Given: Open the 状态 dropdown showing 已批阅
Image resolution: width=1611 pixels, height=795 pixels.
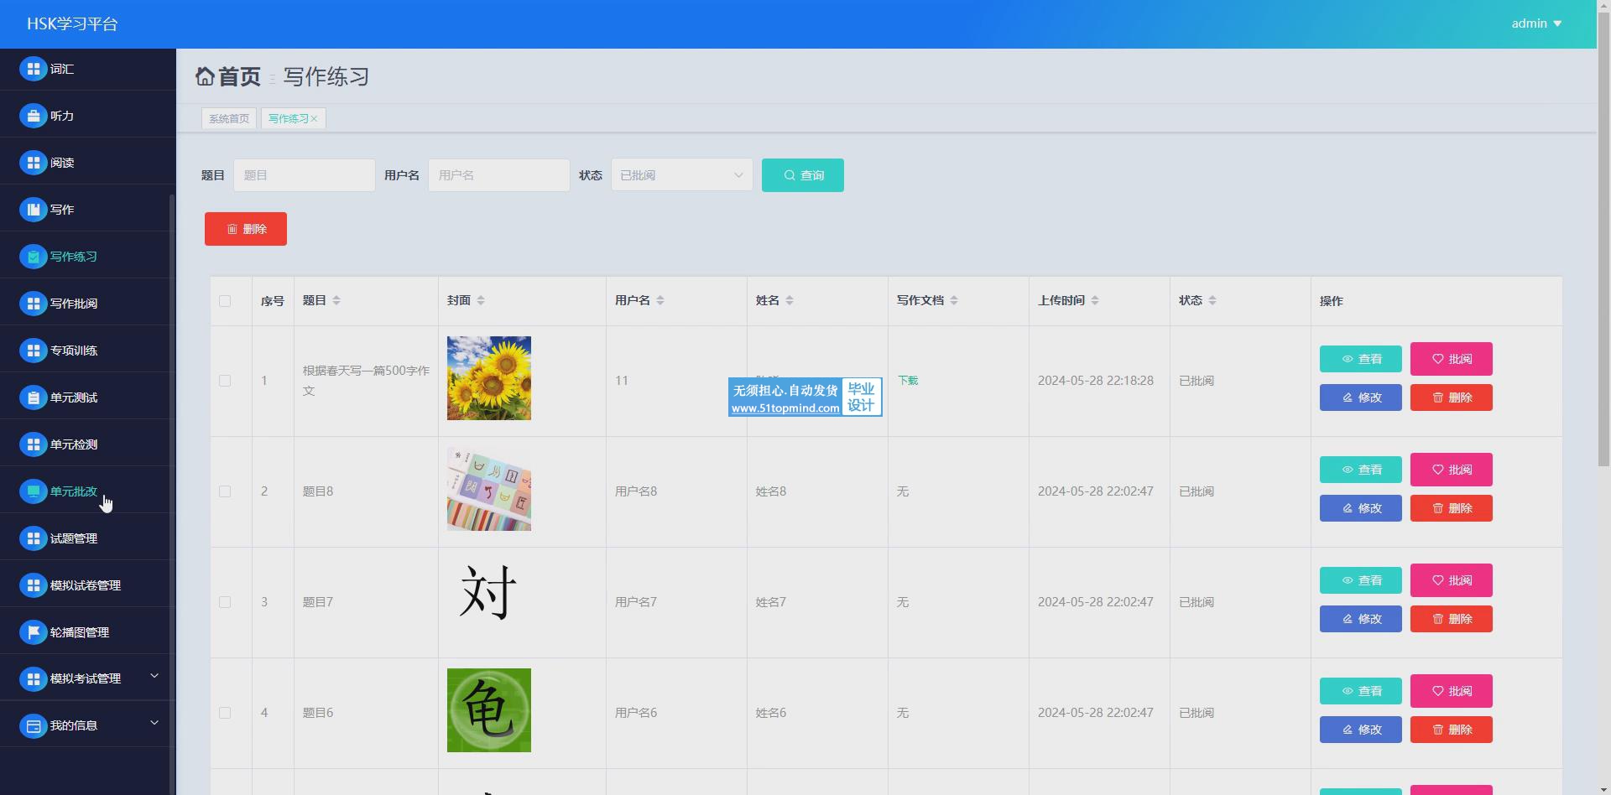Looking at the screenshot, I should click(681, 175).
